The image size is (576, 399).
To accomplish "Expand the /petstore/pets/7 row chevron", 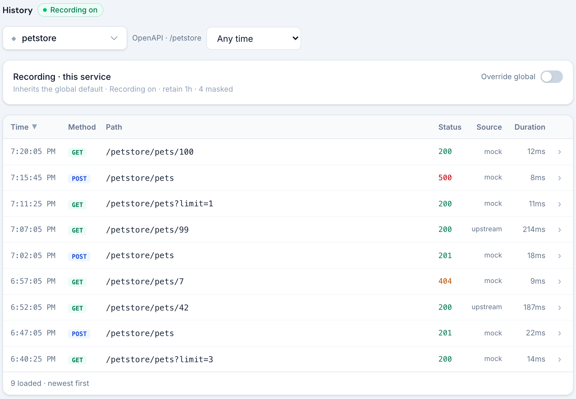I will (559, 281).
